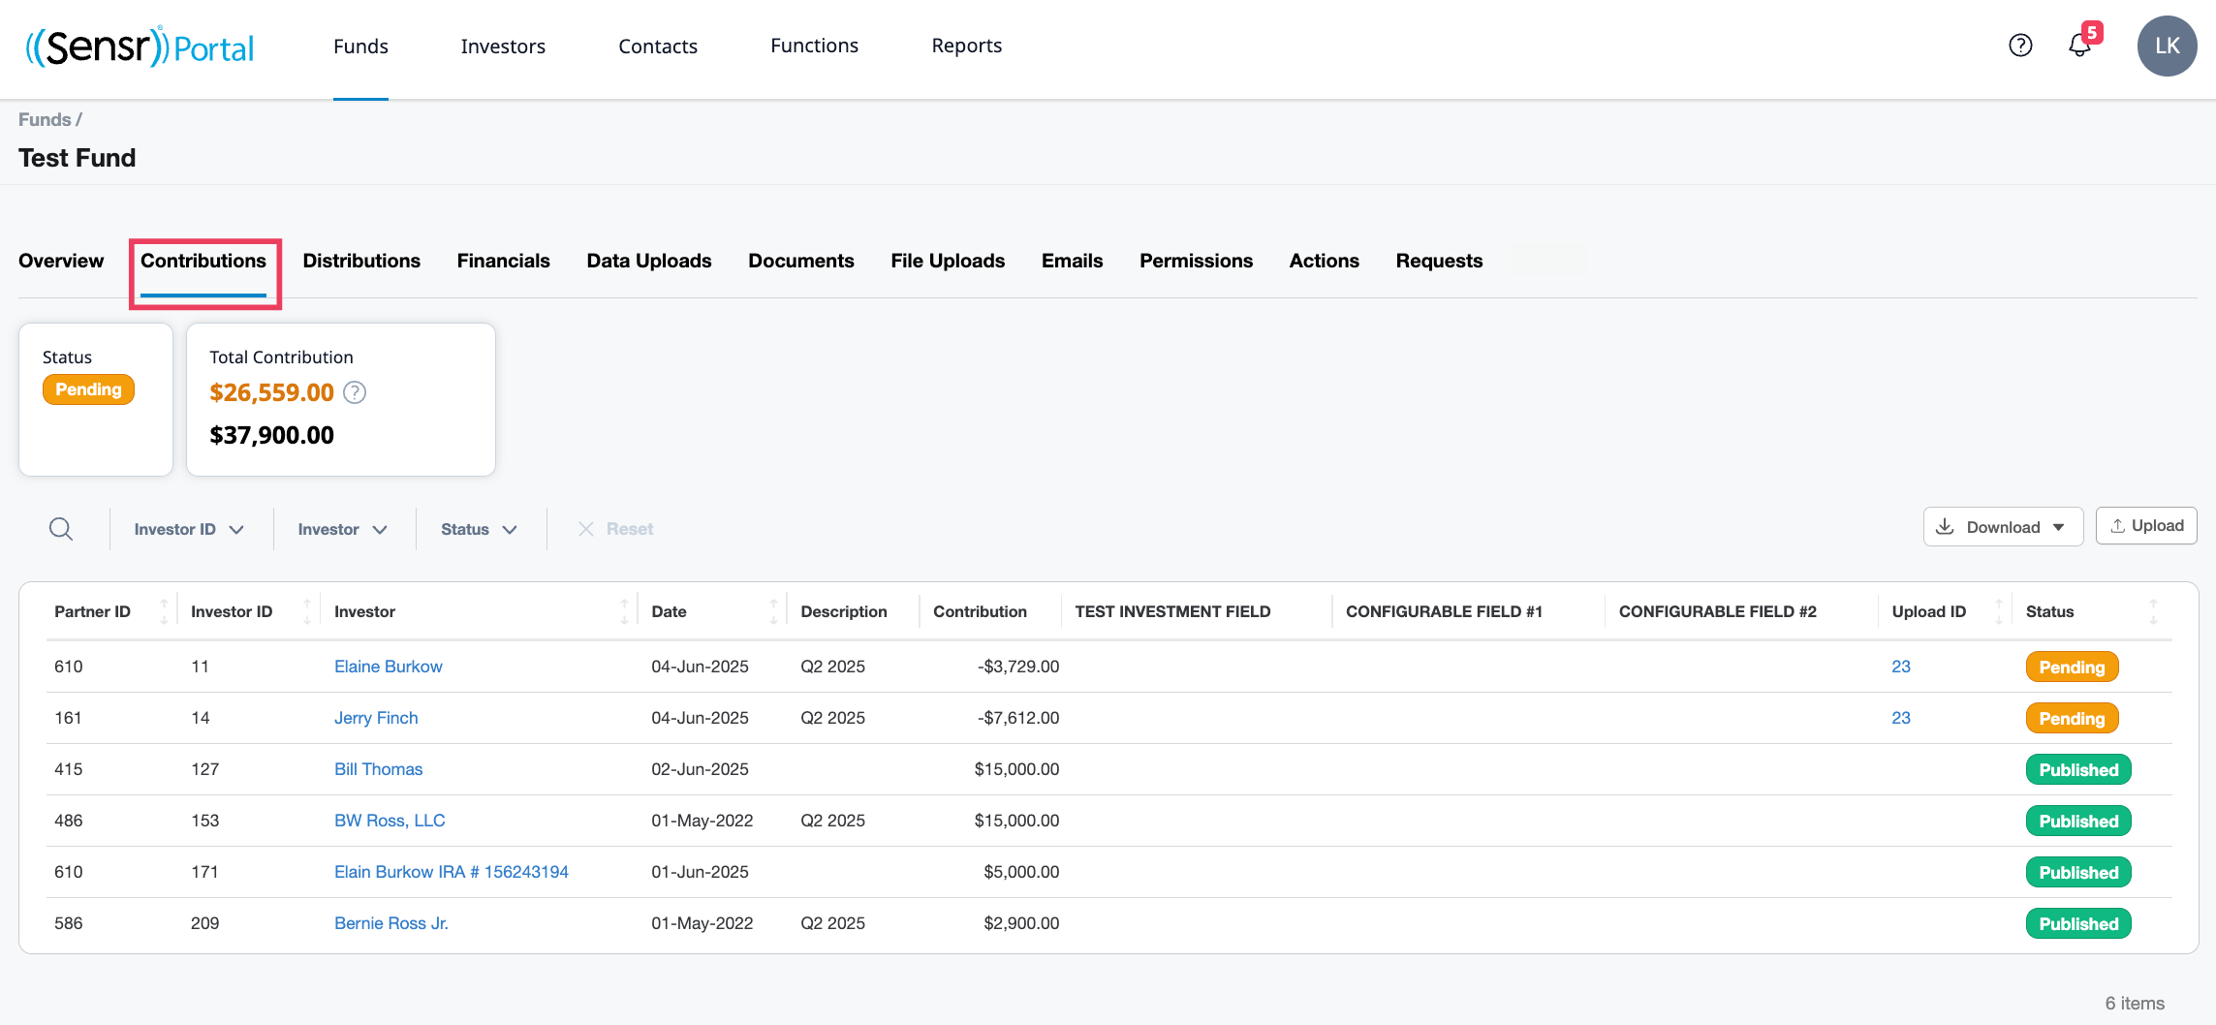Sort by Partner ID column arrows

point(164,611)
